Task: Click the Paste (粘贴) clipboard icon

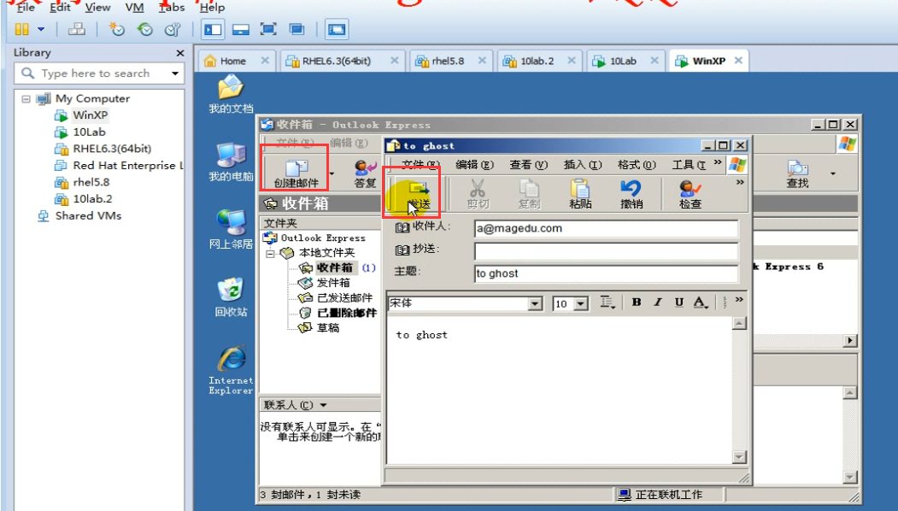Action: 580,194
